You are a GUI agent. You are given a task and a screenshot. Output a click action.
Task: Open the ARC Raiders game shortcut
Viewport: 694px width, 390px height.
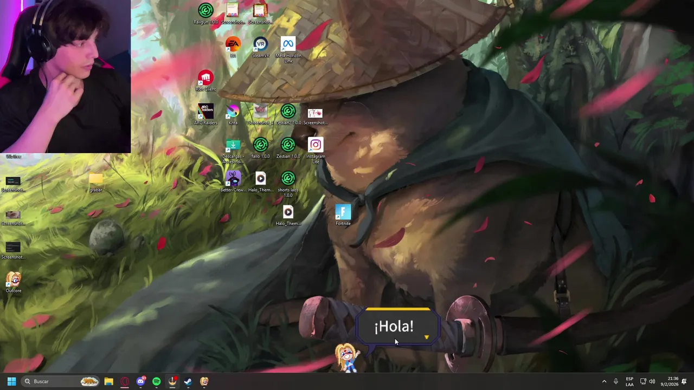pyautogui.click(x=205, y=115)
